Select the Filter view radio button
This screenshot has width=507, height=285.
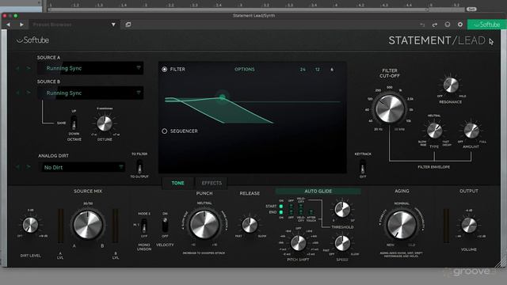(165, 69)
